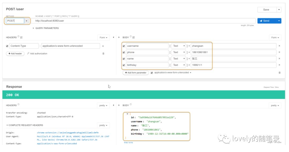Click the lines nums link
289x152 pixels.
128,142
